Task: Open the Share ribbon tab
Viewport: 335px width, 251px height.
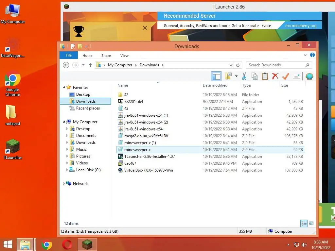Action: pyautogui.click(x=106, y=56)
